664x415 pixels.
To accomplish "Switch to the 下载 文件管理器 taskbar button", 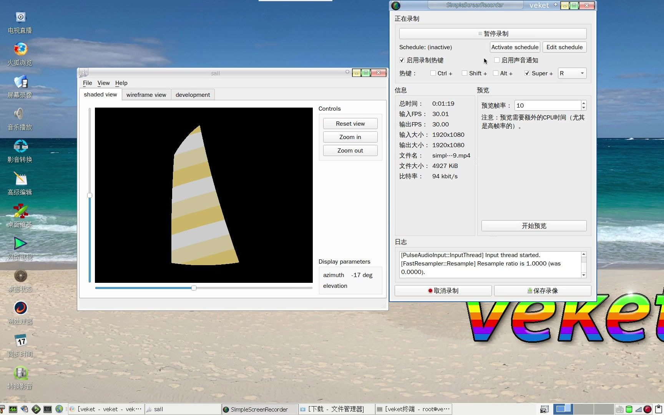I will click(337, 409).
